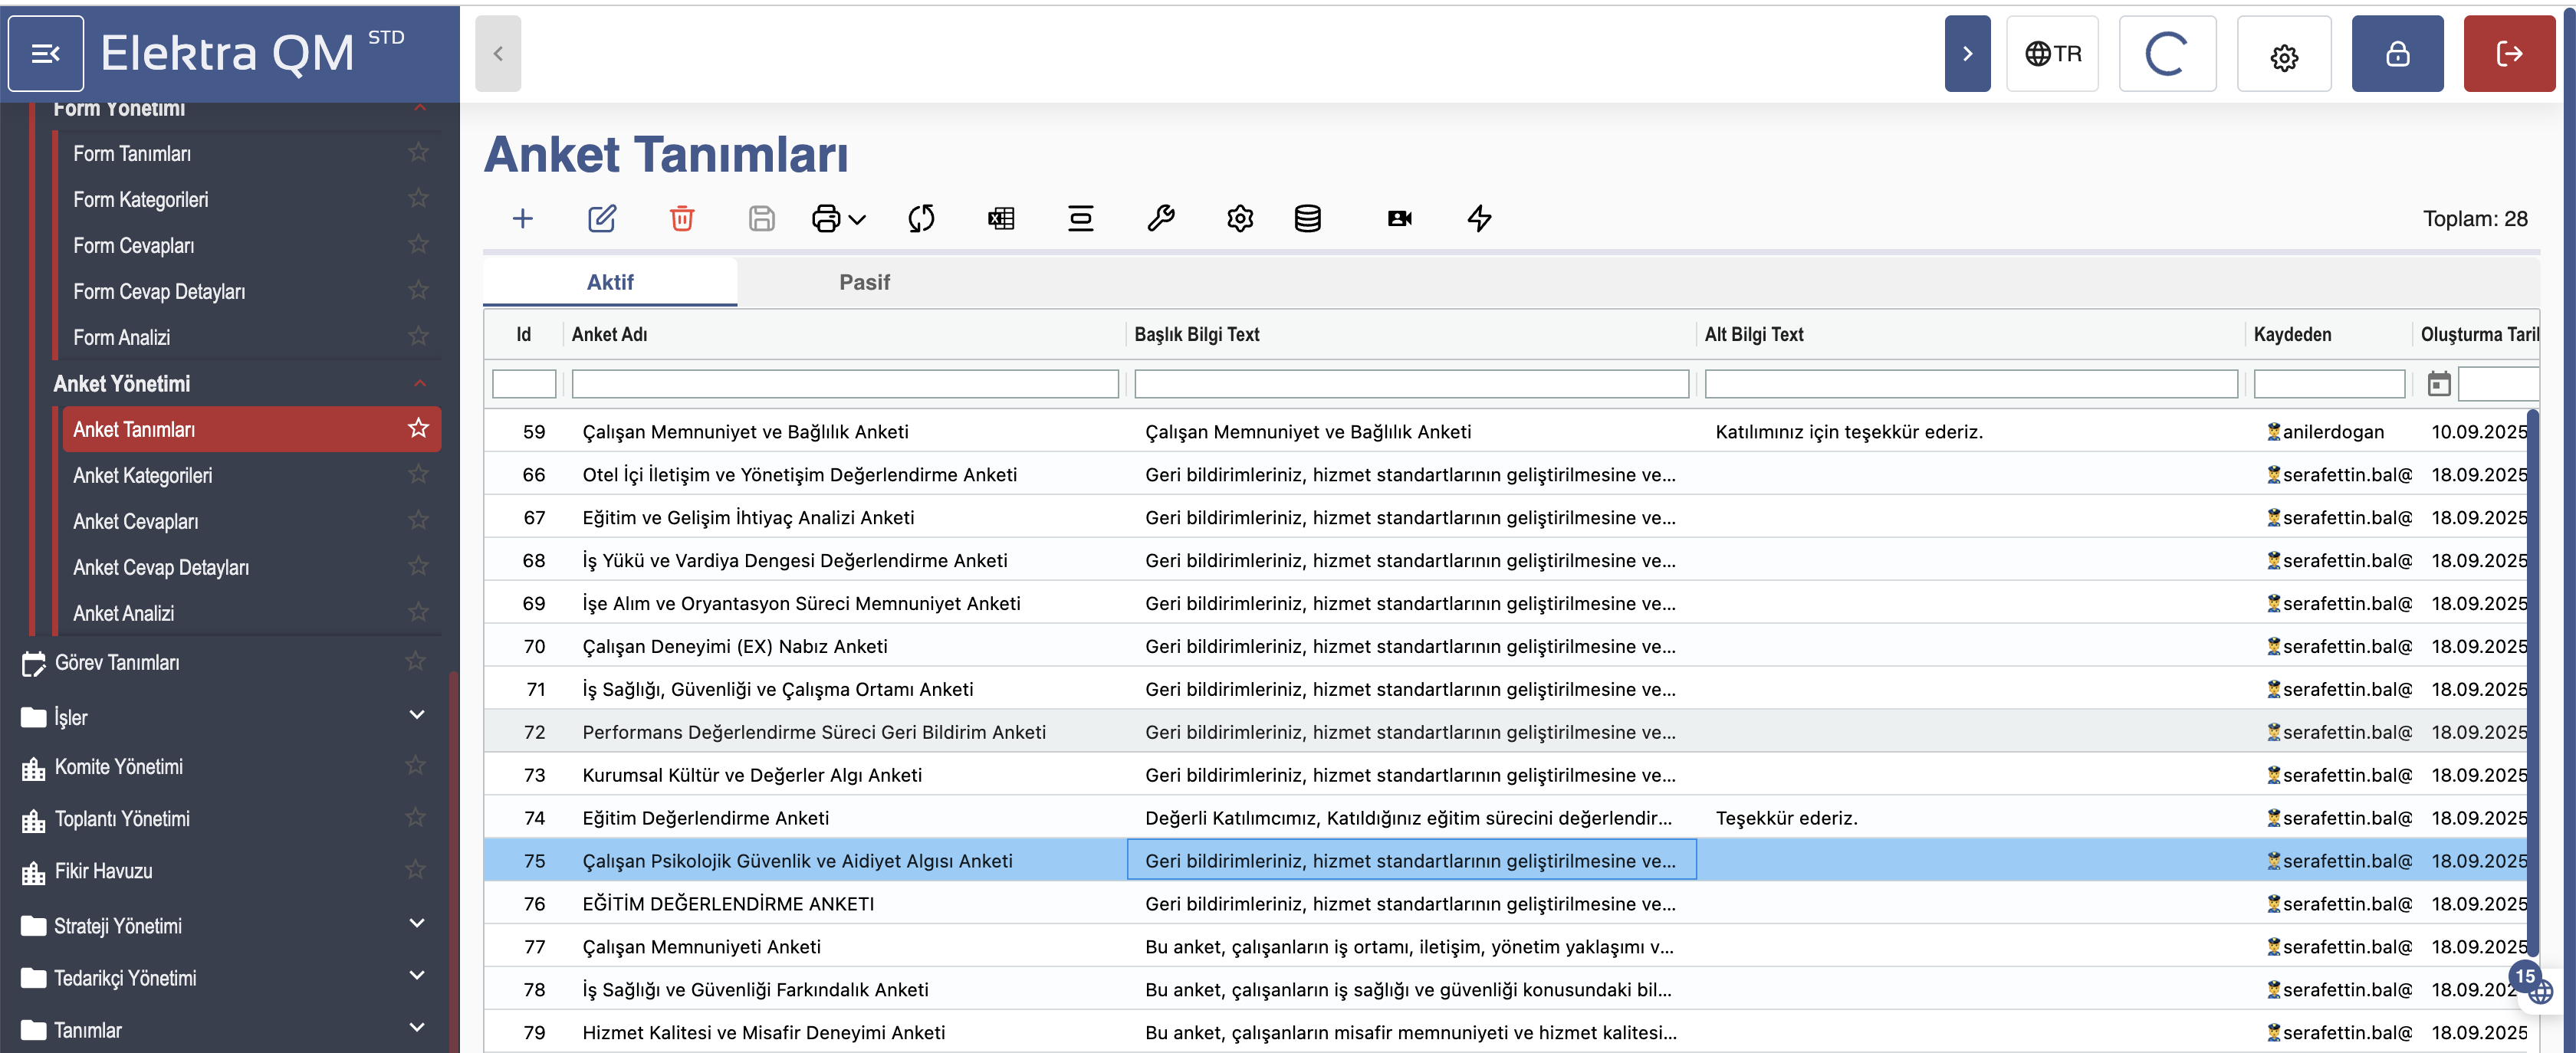Toggle favorite star next to Form Analizi

[418, 337]
